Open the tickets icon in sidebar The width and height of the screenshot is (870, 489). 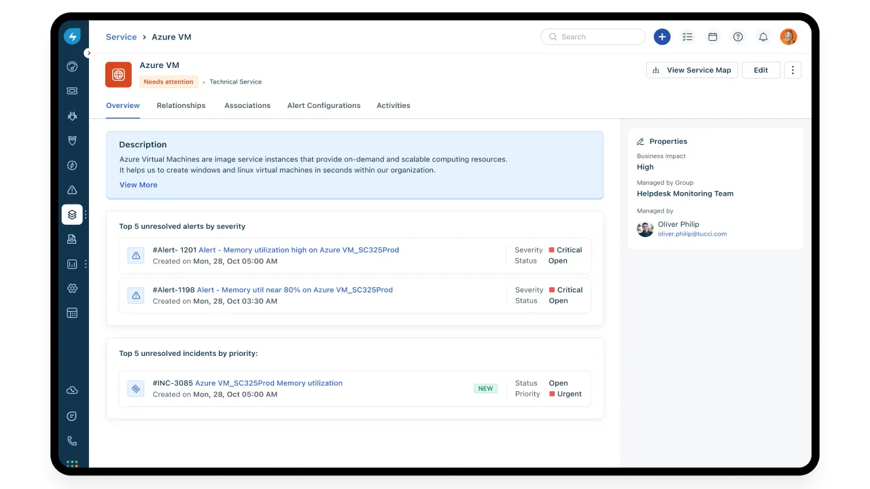point(72,90)
